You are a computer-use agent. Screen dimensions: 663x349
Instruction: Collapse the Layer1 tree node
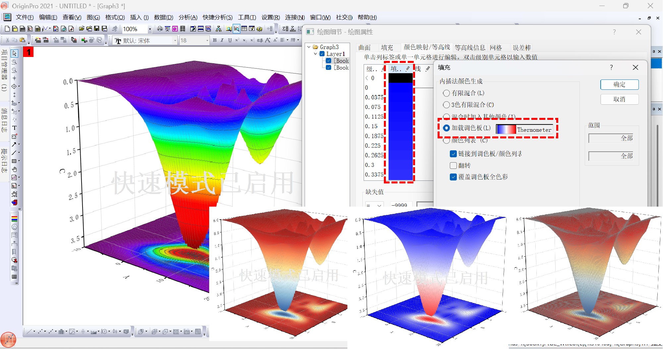coord(316,54)
